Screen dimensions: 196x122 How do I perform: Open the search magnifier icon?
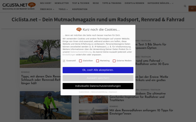185,6
